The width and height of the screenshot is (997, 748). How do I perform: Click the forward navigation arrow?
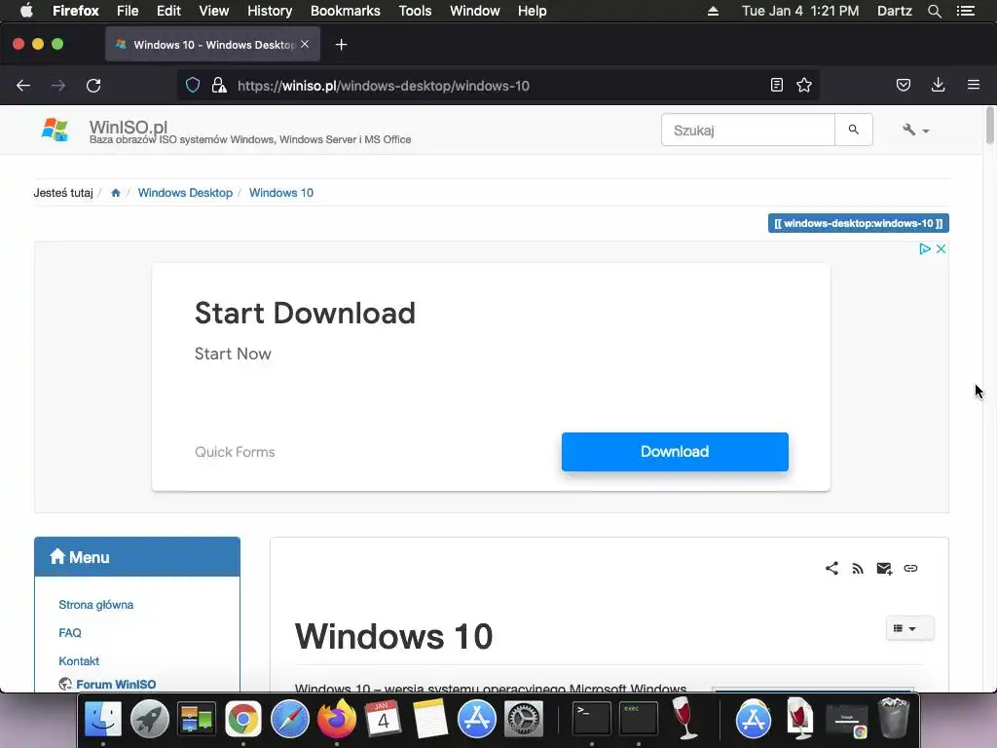(x=57, y=86)
